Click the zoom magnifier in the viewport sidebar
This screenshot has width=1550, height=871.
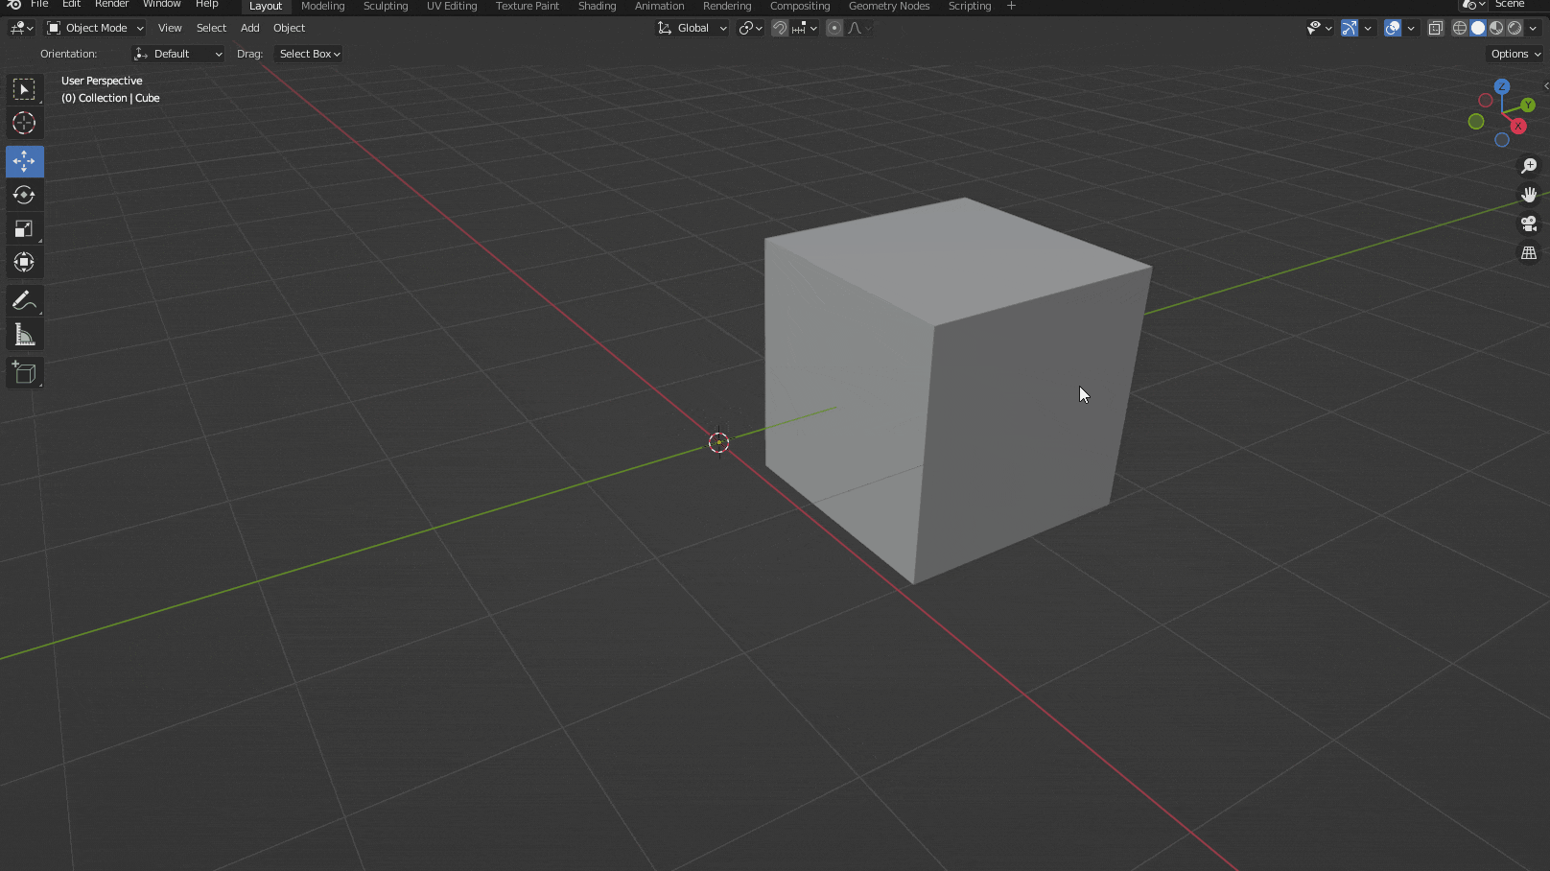click(x=1529, y=165)
